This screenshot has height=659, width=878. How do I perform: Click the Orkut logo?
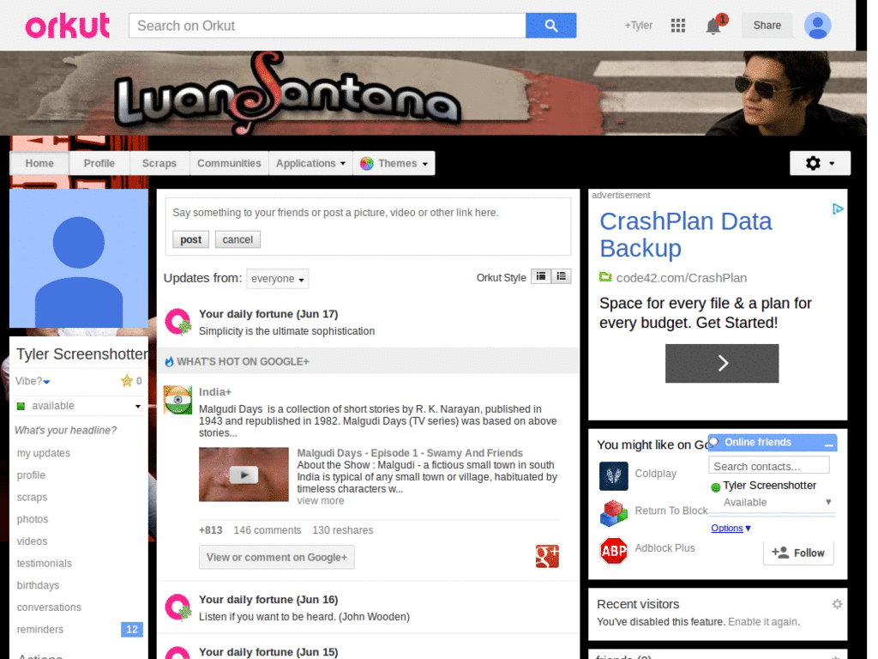(67, 26)
